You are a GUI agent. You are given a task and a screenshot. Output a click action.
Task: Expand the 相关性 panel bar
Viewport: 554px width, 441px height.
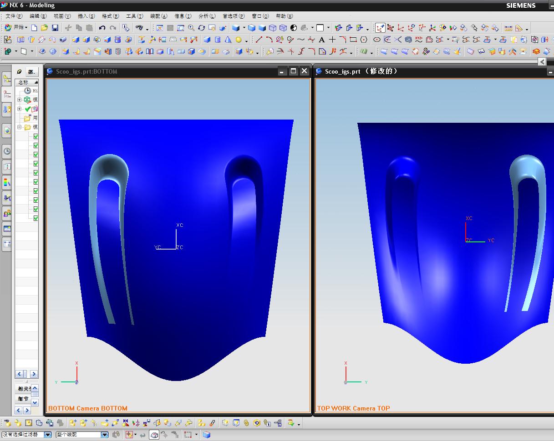coord(24,389)
